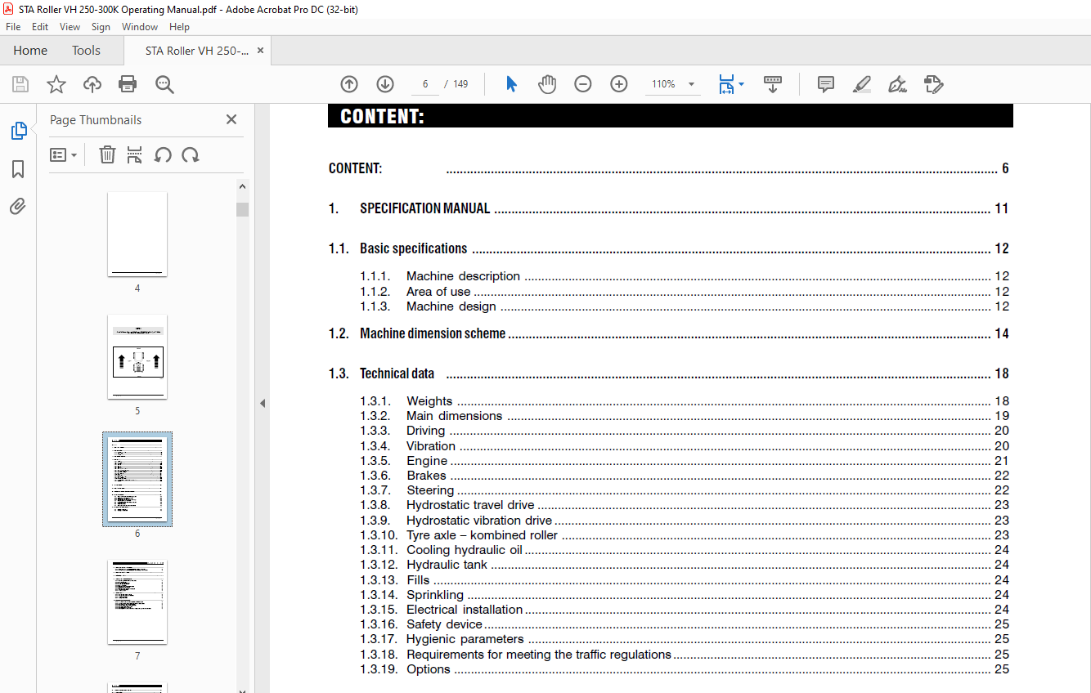
Task: Open the find text magnifier tool
Action: click(164, 84)
